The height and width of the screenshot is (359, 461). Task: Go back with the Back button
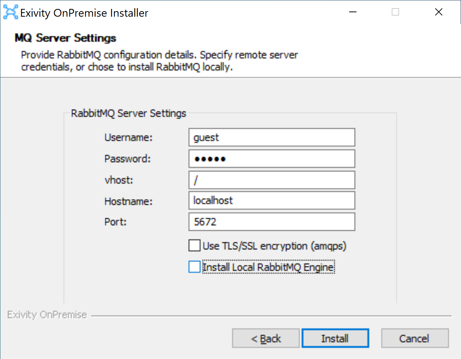tap(266, 338)
